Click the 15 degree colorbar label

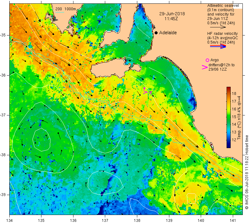[234, 117]
